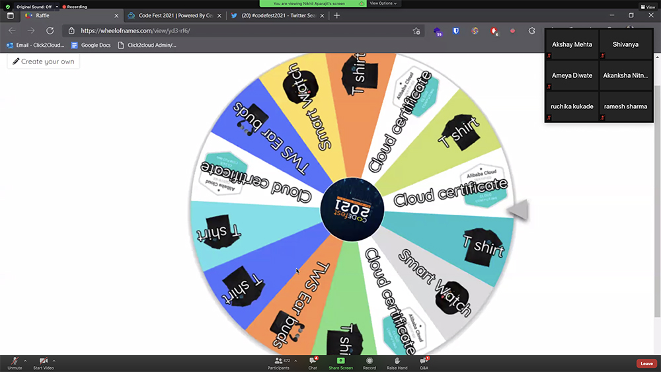This screenshot has height=372, width=661.
Task: Leave the Zoom meeting
Action: (646, 363)
